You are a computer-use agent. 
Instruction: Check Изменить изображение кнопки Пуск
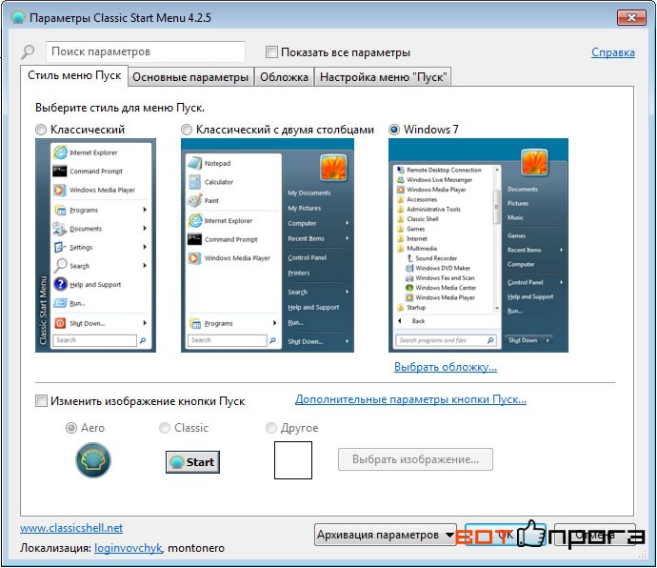tap(41, 400)
